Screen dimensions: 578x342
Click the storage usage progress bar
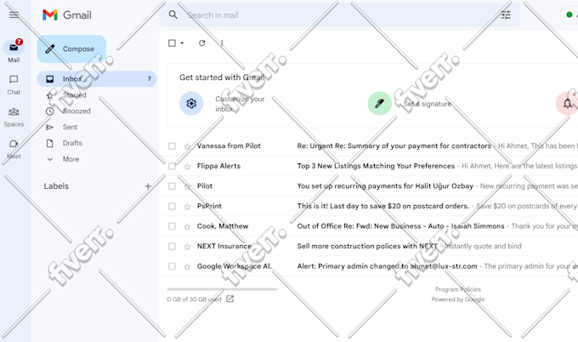coord(222,289)
